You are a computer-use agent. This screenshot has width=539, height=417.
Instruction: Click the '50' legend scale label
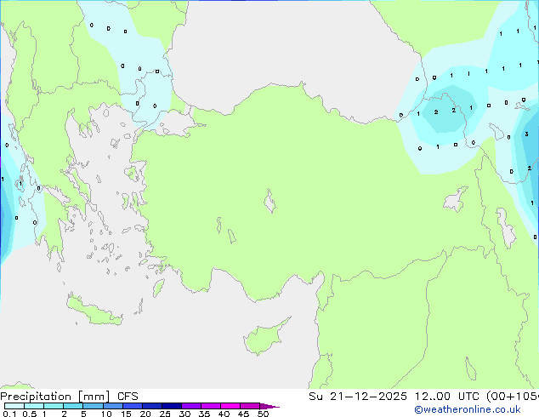[263, 414]
